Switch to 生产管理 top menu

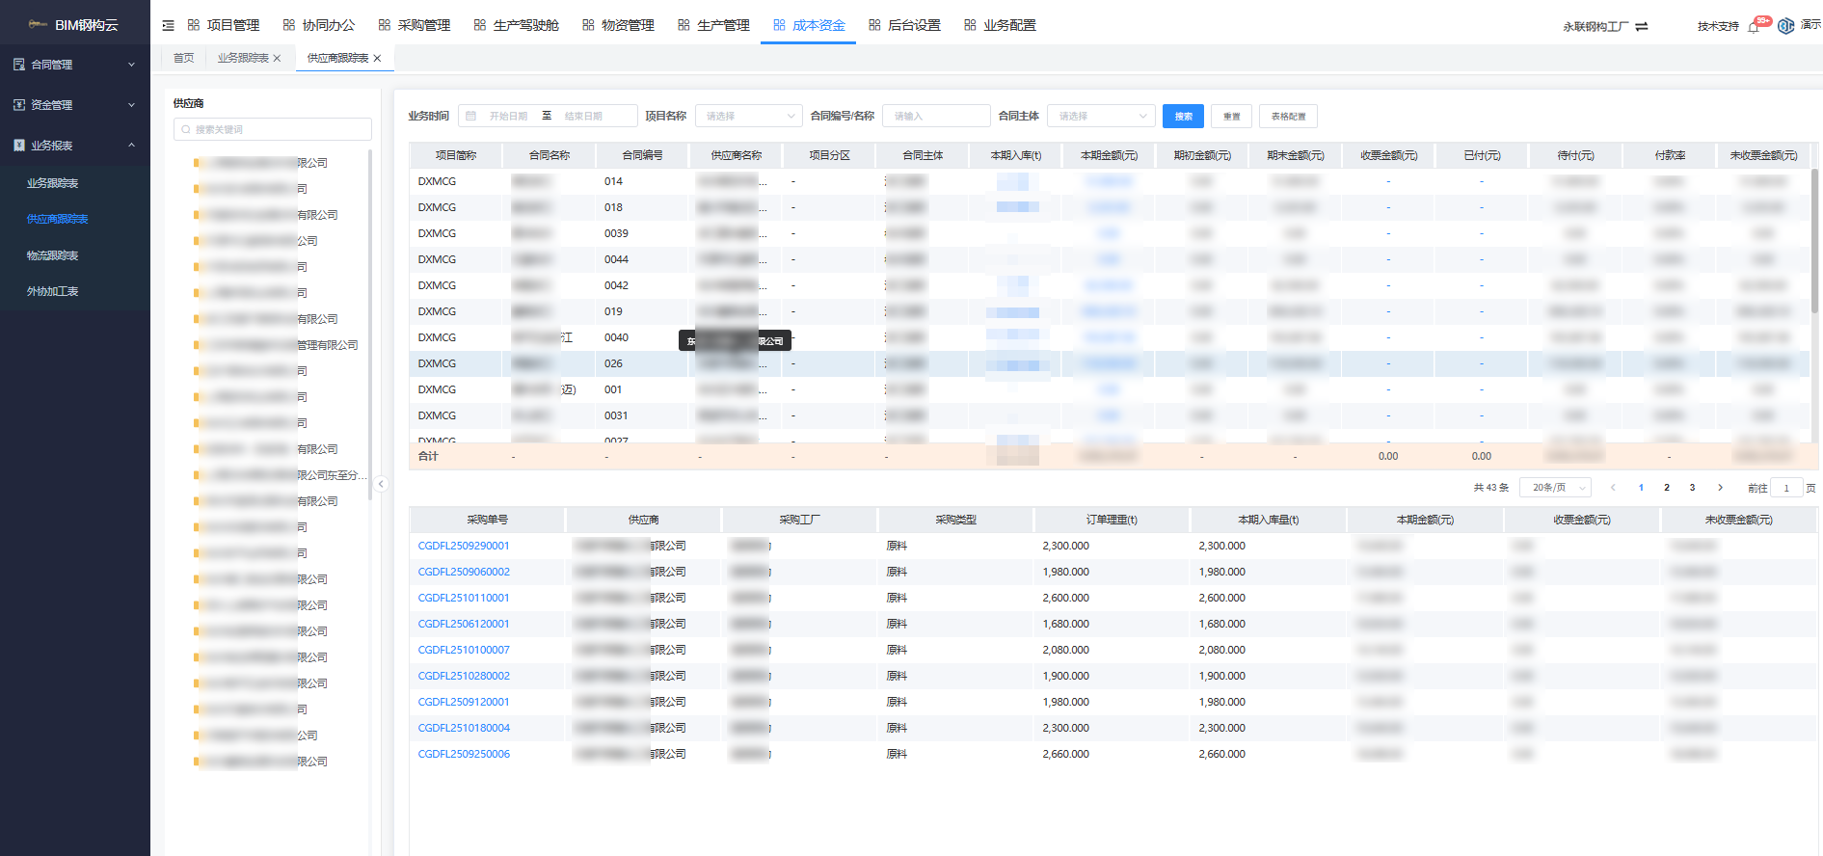[x=713, y=26]
